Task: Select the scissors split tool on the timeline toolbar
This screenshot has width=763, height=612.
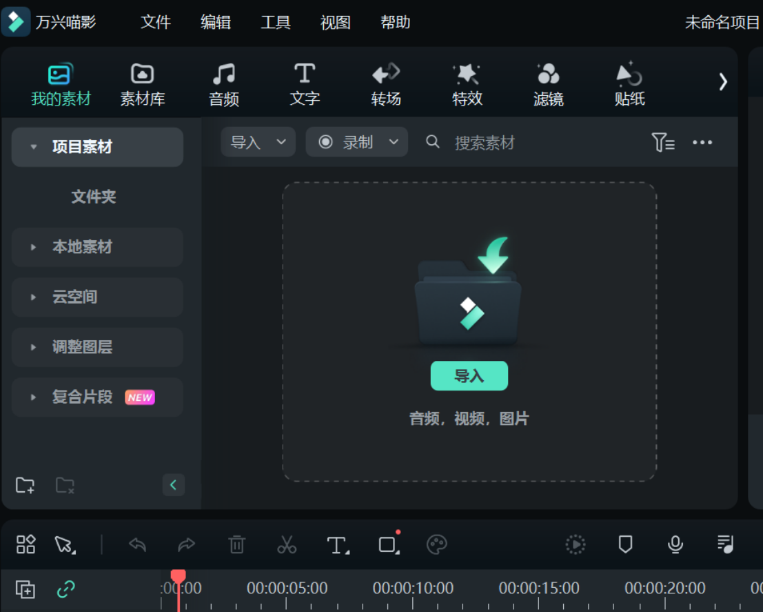Action: point(287,544)
